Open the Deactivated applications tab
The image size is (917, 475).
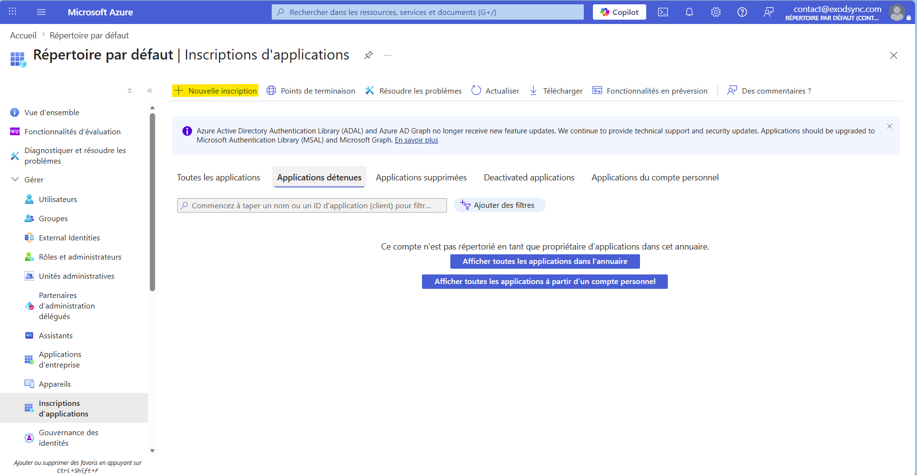pyautogui.click(x=529, y=178)
